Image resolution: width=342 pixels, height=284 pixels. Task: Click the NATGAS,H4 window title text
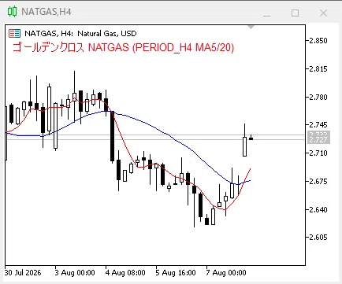tap(46, 12)
